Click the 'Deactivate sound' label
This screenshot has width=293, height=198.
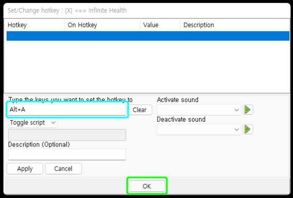coord(181,119)
